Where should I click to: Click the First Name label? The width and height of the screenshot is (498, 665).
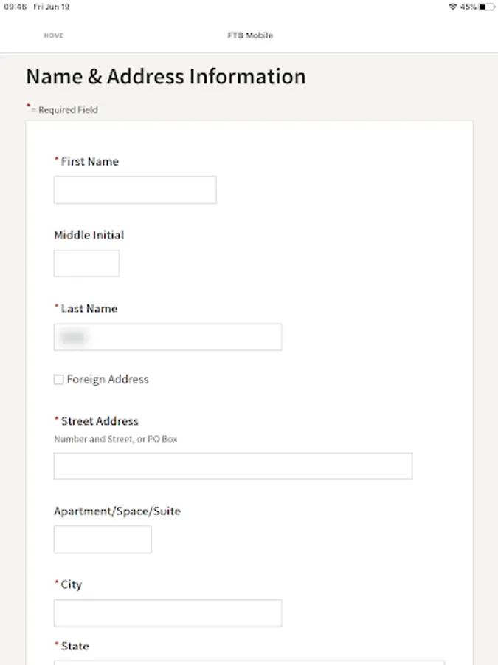pos(89,161)
